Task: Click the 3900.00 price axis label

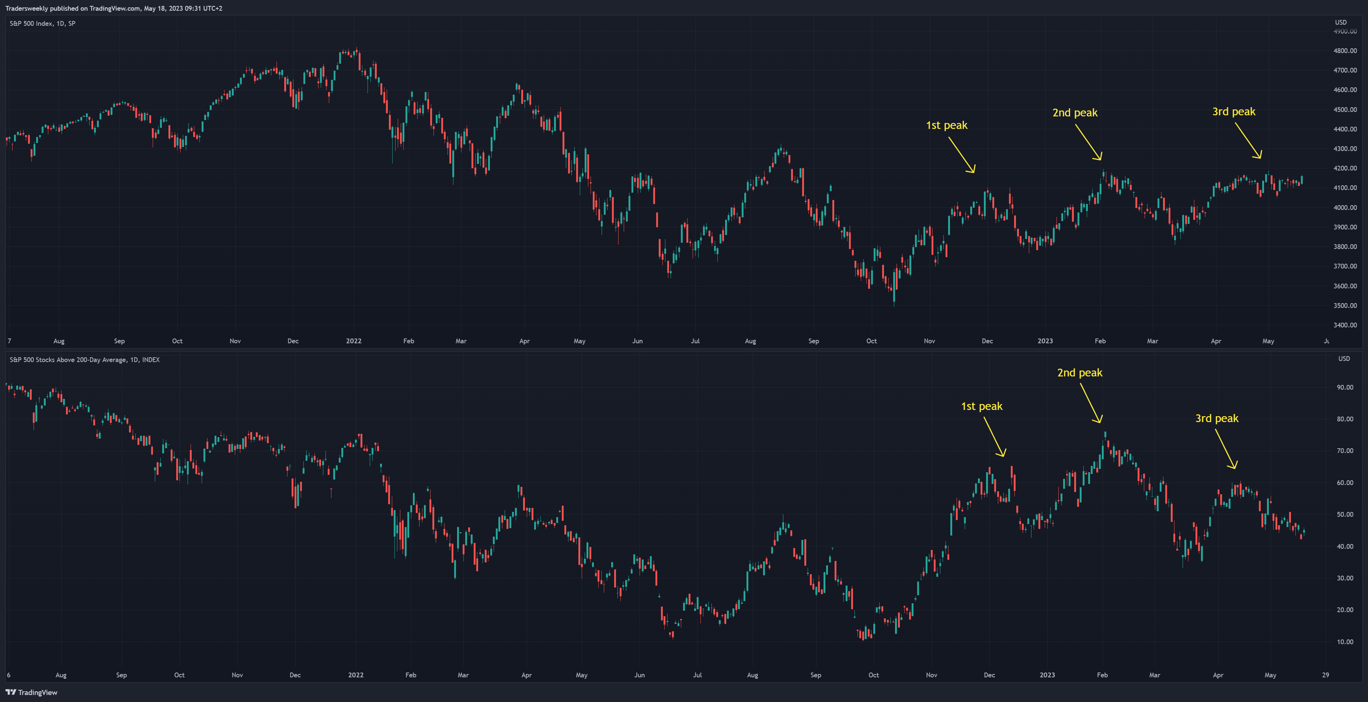Action: click(x=1345, y=227)
